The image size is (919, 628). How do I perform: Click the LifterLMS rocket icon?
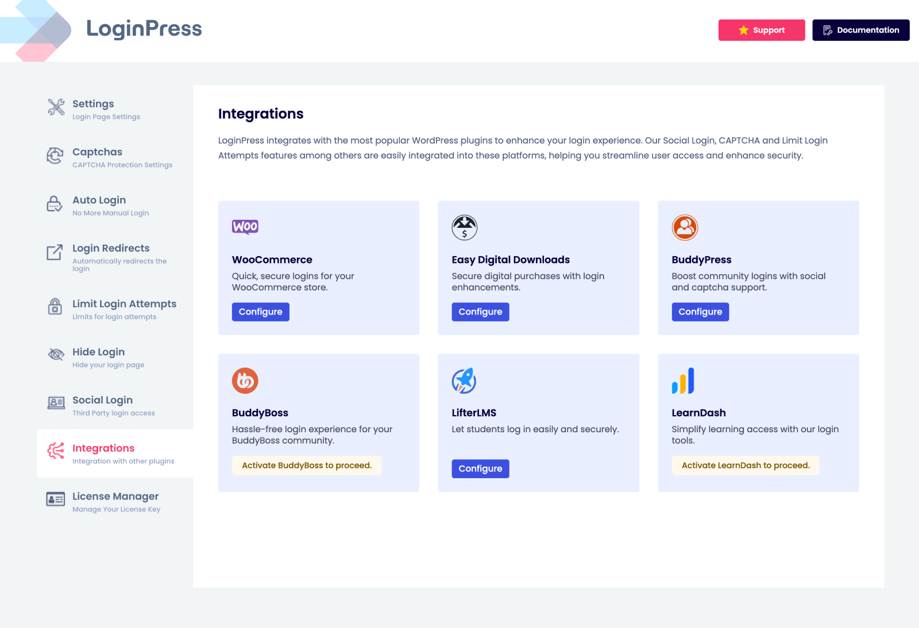464,381
